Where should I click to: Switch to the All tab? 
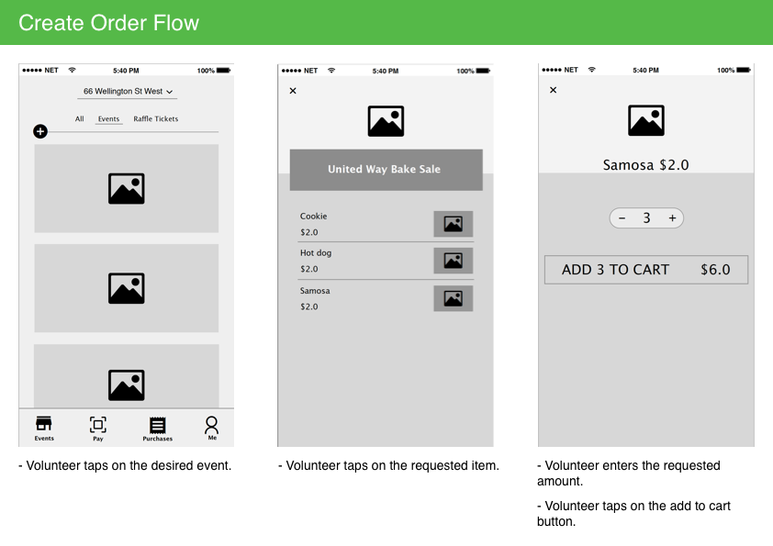pyautogui.click(x=79, y=118)
